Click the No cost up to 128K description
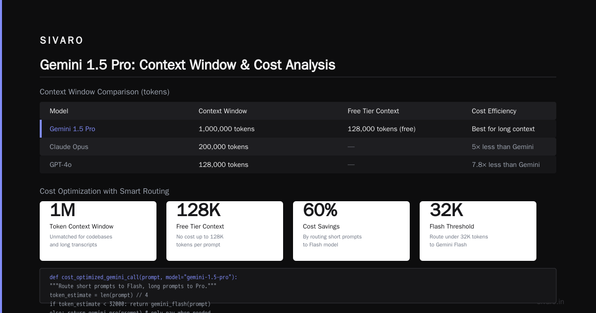This screenshot has width=596, height=313. tap(200, 240)
